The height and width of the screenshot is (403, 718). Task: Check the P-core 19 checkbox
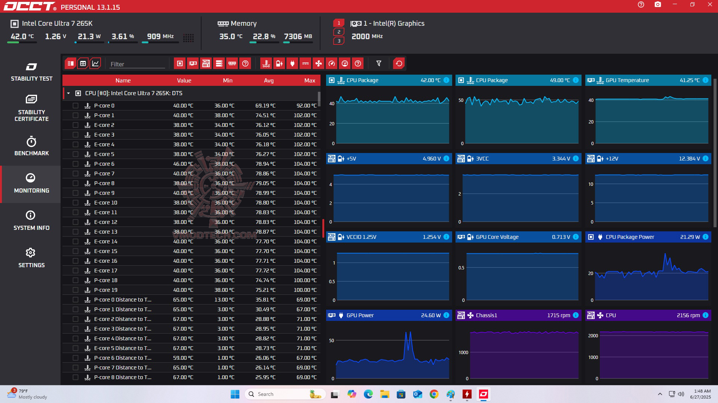coord(76,290)
